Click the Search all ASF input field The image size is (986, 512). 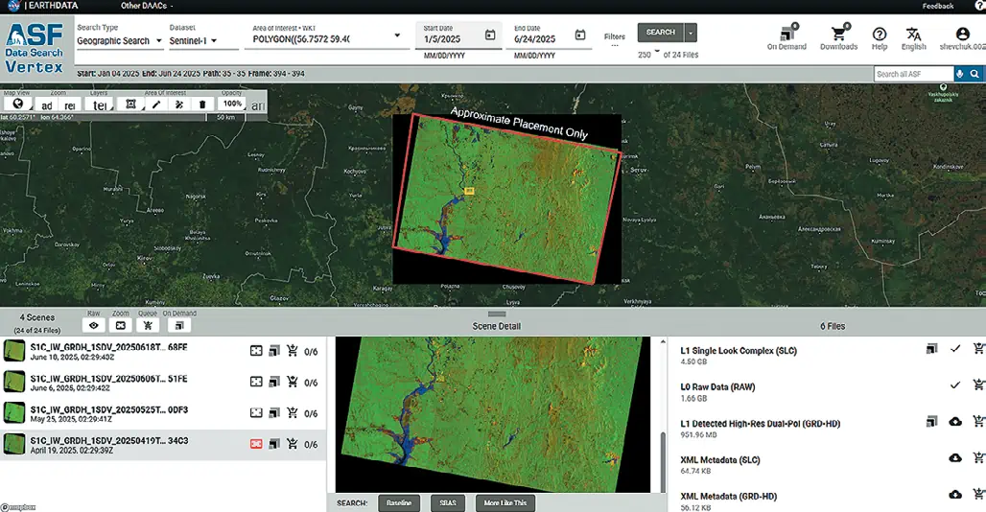point(913,74)
